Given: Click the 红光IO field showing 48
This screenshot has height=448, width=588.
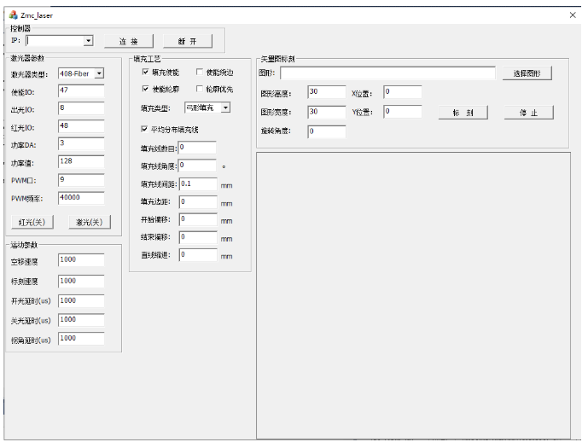Looking at the screenshot, I should (x=81, y=126).
